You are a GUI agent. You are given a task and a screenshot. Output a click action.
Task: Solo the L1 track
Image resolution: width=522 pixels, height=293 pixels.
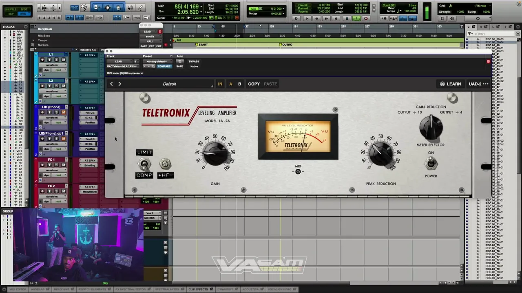[x=56, y=60]
